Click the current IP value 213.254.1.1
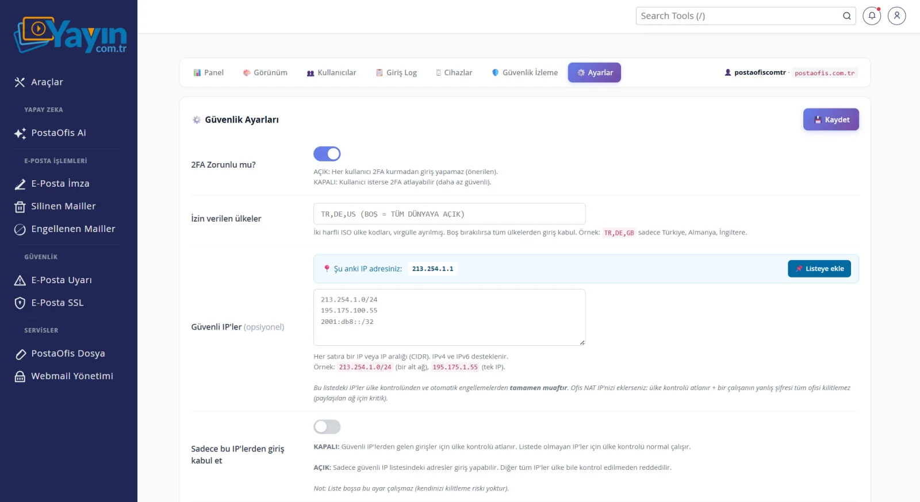920x502 pixels. (x=432, y=269)
